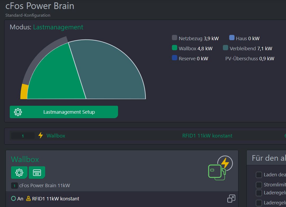Click 'RFID1 11kW konstant' in Wallbox tile
Viewport: 286px width, 207px height.
pyautogui.click(x=56, y=199)
